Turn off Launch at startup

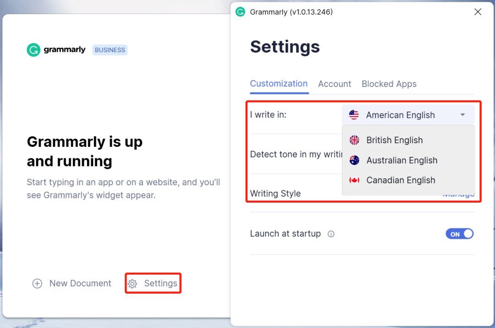[460, 233]
